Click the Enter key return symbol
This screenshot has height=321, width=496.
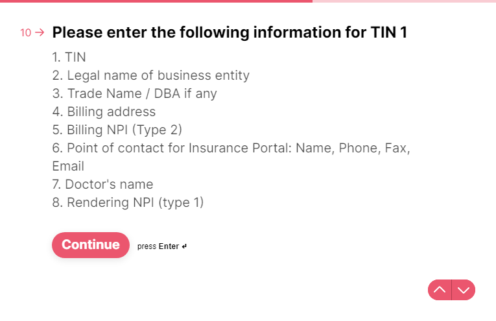(184, 246)
